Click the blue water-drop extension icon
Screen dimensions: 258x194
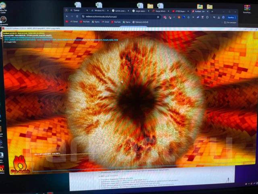(x=188, y=17)
